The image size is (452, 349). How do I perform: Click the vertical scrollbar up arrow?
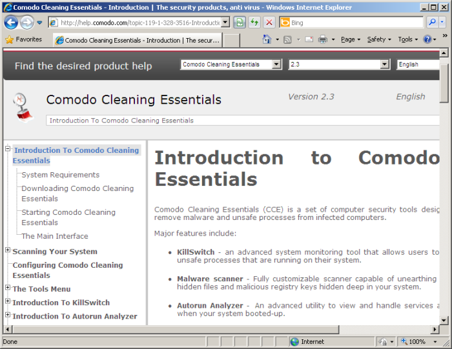pyautogui.click(x=444, y=53)
